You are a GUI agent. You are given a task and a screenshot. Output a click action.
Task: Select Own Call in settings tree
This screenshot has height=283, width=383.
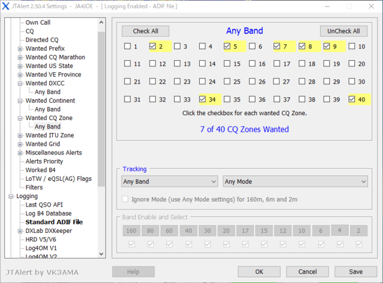38,23
